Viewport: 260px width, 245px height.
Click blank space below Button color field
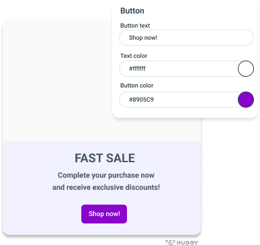pos(185,112)
